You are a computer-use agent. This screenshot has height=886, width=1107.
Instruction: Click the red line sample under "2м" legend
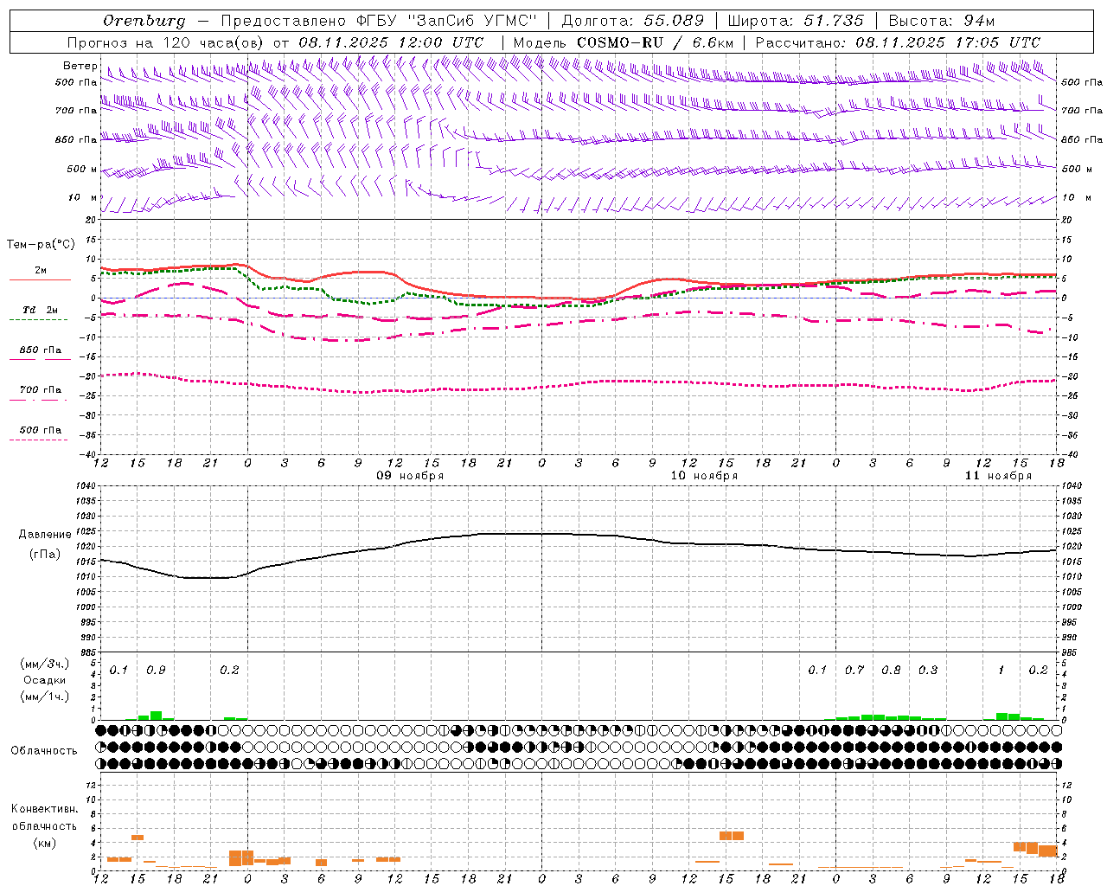pos(40,279)
